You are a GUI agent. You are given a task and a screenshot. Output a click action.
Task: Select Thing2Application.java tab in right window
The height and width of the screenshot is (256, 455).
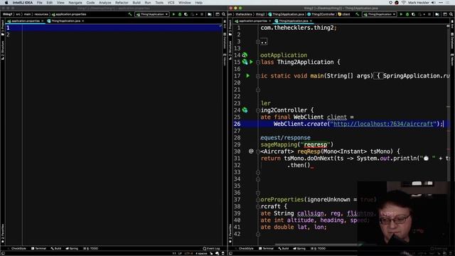pos(293,21)
